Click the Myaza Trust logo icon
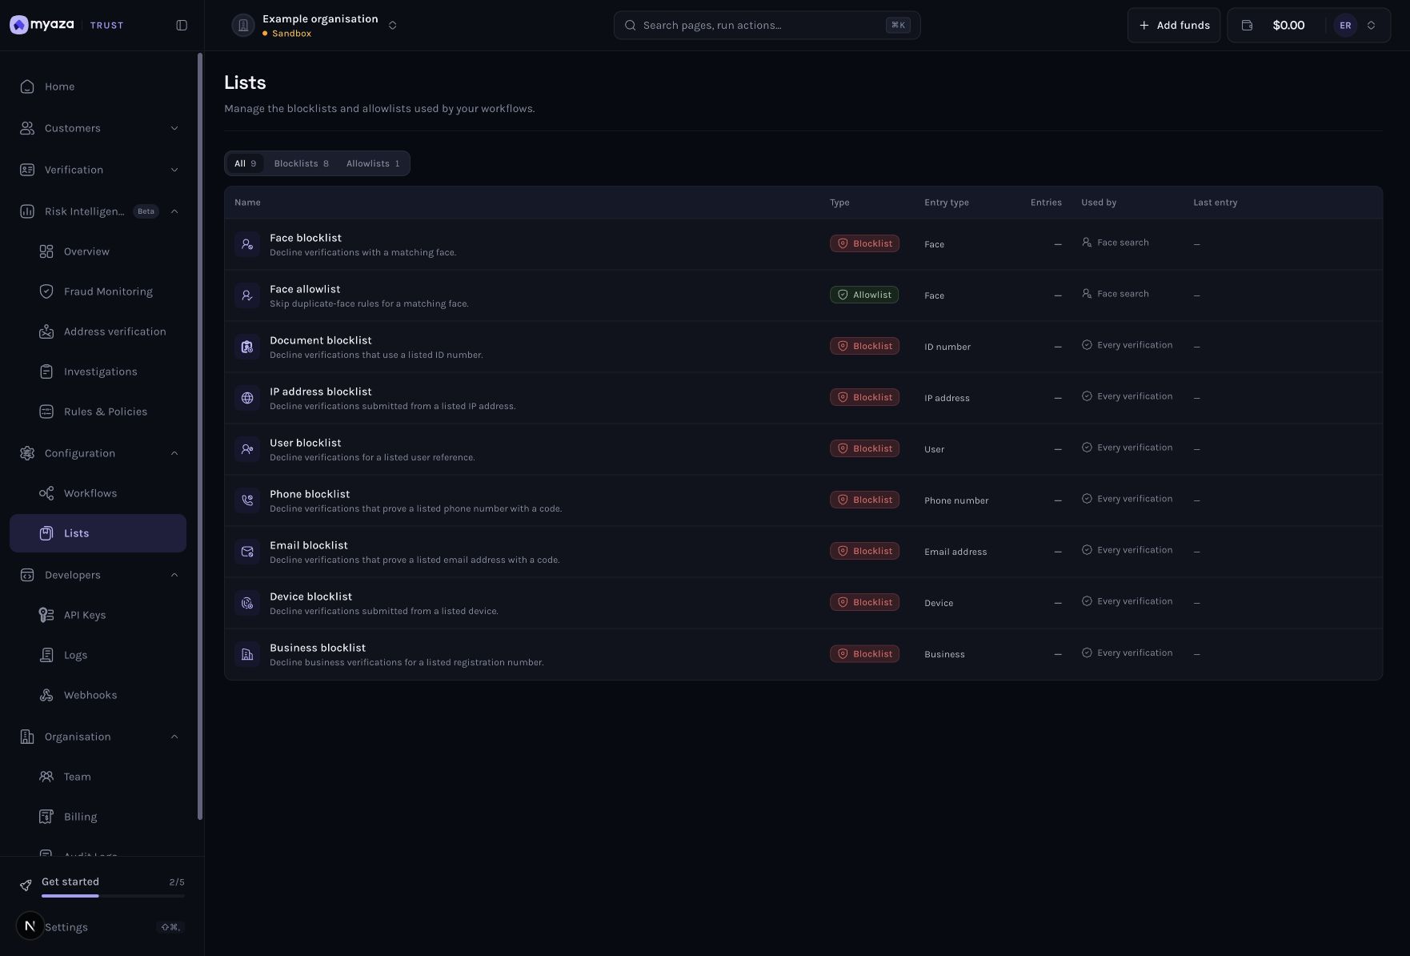Screen dimensions: 1410x956 19,25
